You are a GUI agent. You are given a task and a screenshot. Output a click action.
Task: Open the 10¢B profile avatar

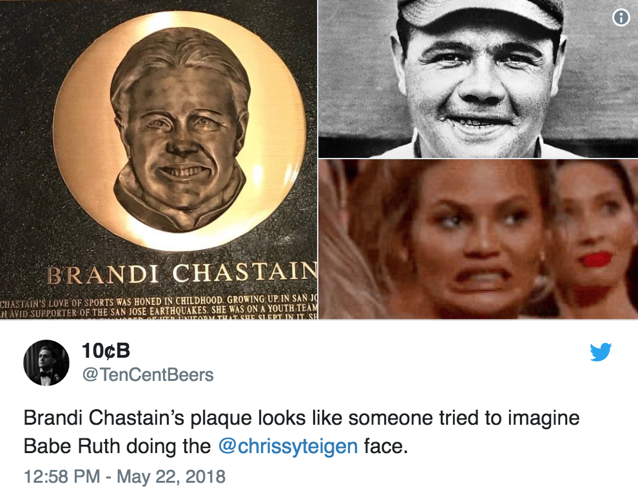[46, 363]
